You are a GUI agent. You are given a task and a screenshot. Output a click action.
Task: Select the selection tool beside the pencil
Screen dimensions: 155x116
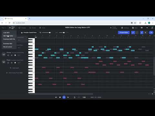(x=137, y=33)
